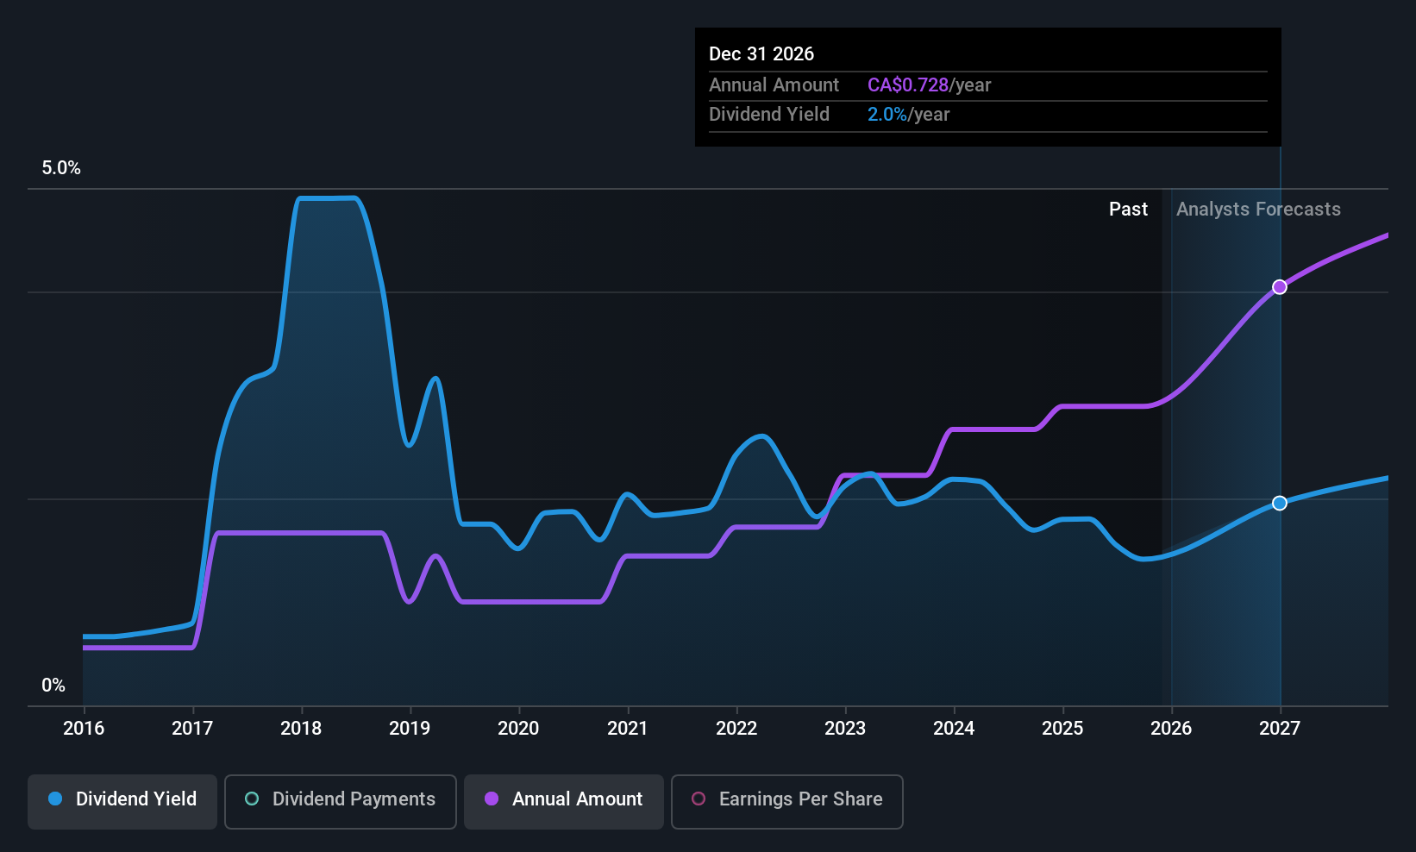Show the Earnings Per Share series

pos(786,800)
